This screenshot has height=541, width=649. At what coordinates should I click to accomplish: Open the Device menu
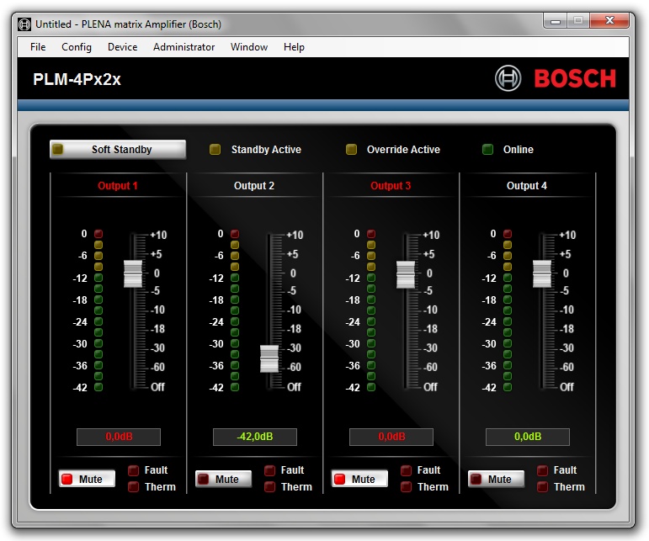click(122, 47)
